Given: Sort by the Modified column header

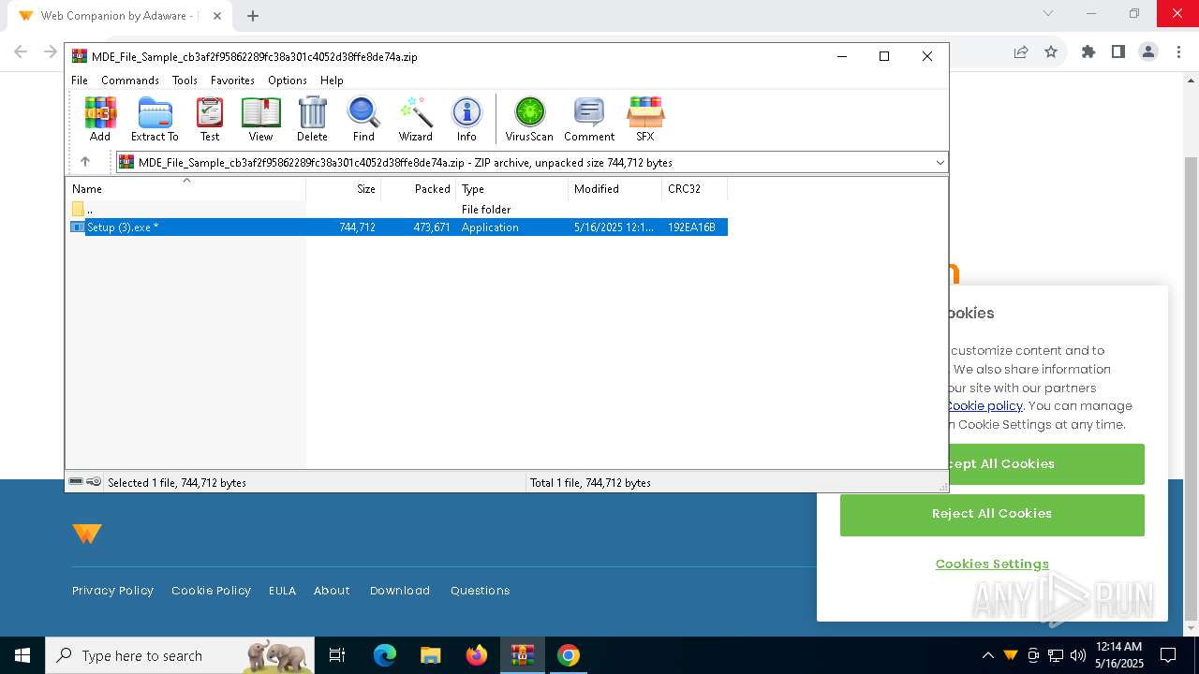Looking at the screenshot, I should [615, 189].
